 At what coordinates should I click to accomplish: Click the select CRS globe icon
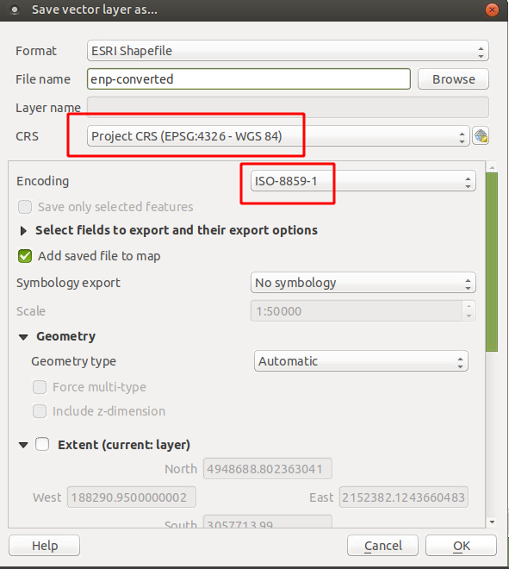[481, 136]
